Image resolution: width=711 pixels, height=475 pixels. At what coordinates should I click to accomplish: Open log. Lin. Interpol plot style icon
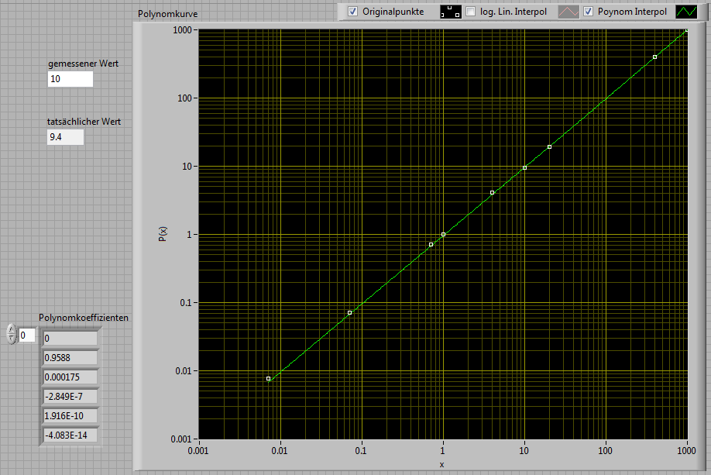coord(568,12)
